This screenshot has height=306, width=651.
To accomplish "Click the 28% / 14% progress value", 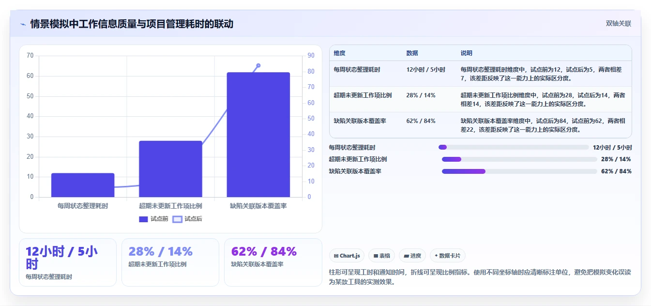I will point(616,159).
